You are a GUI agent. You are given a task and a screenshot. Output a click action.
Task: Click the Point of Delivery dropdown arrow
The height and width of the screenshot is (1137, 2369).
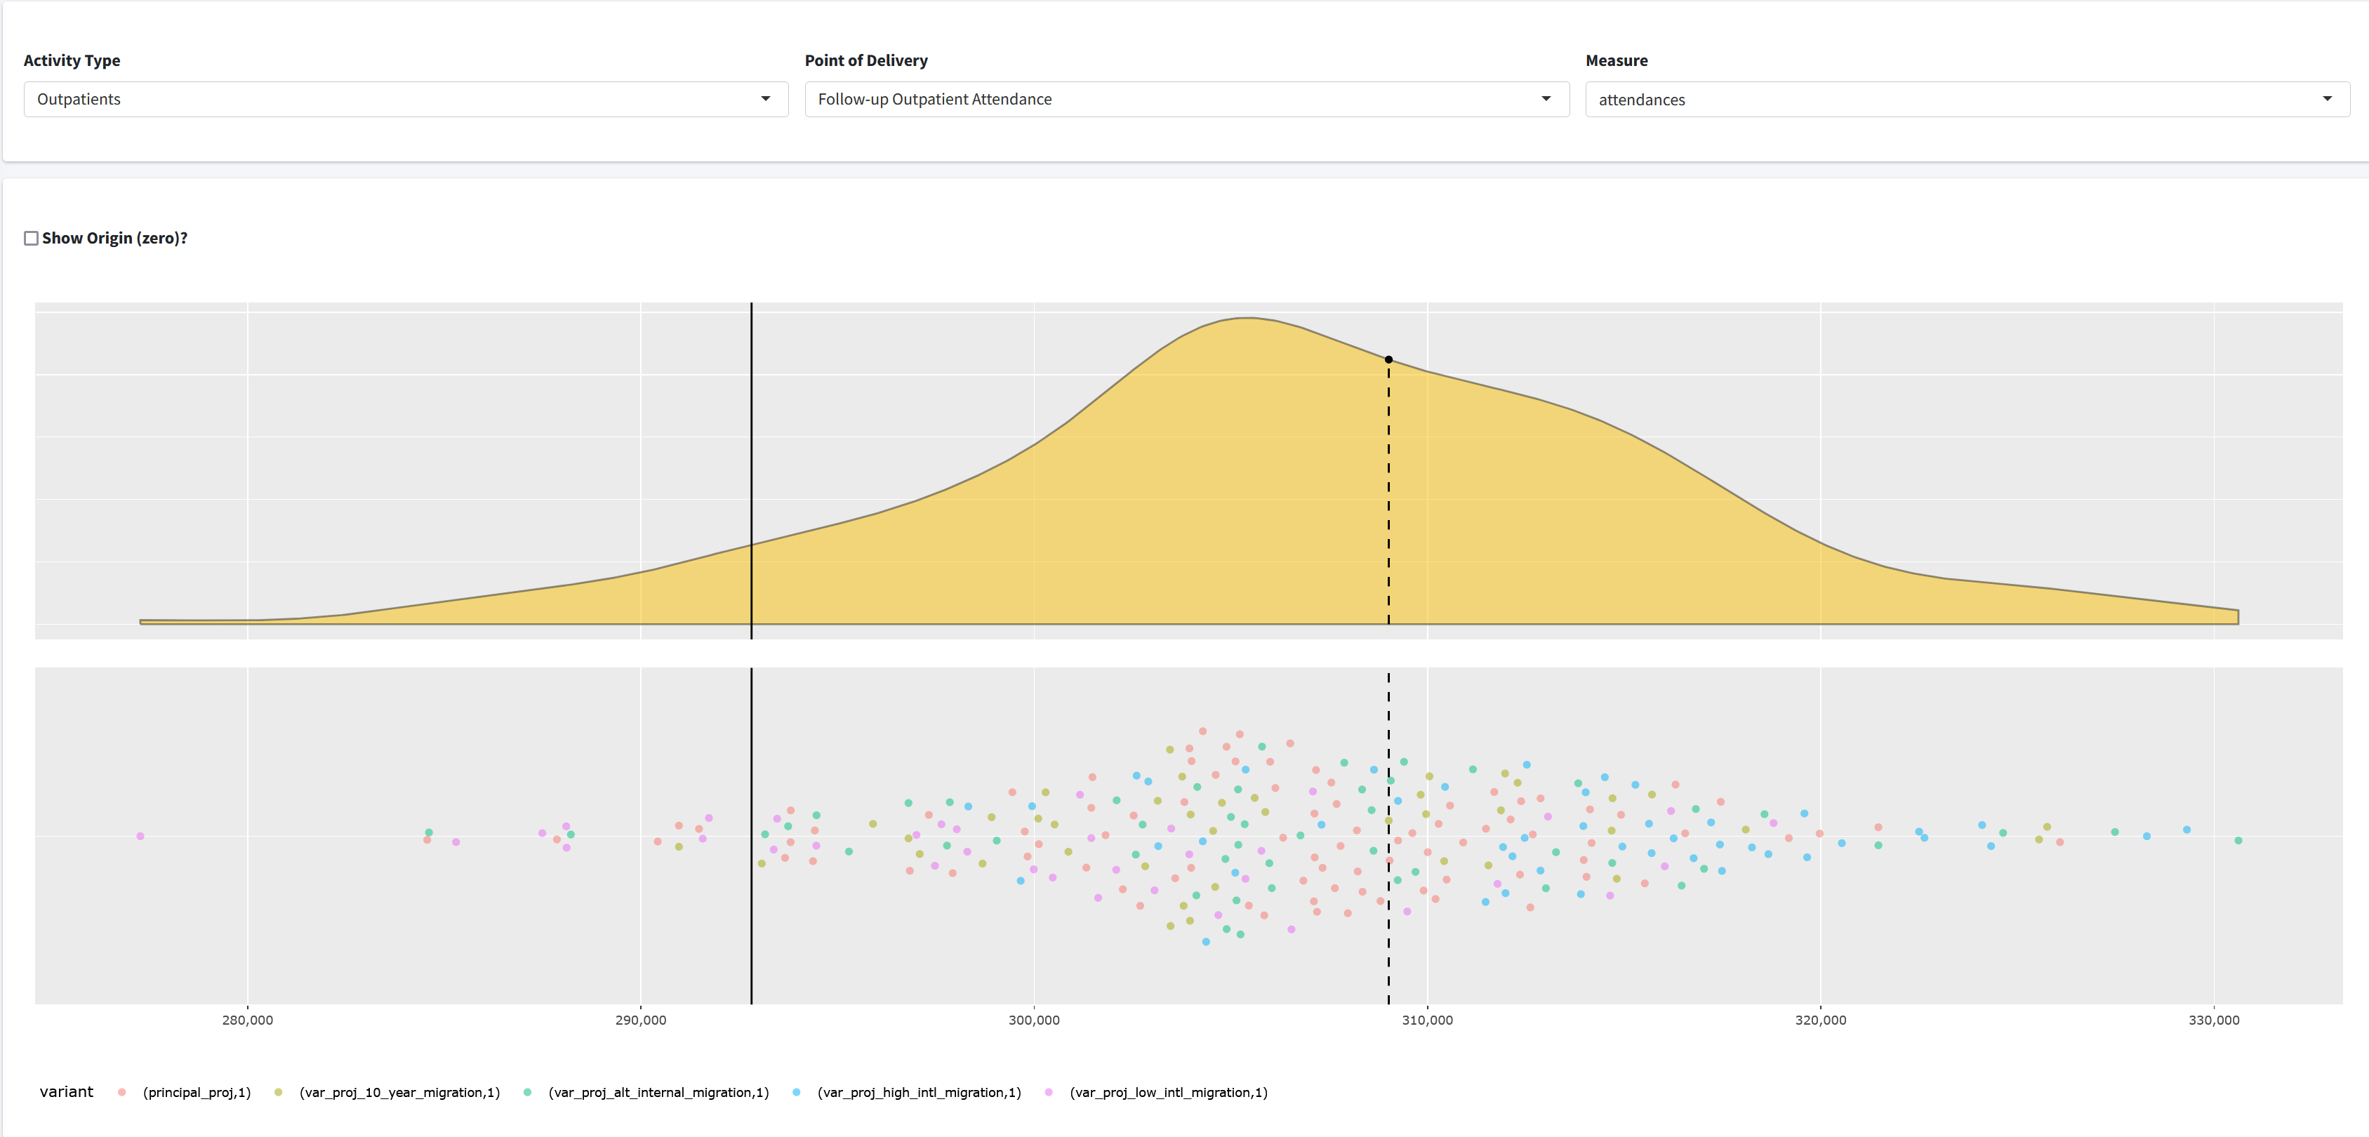pos(1546,100)
